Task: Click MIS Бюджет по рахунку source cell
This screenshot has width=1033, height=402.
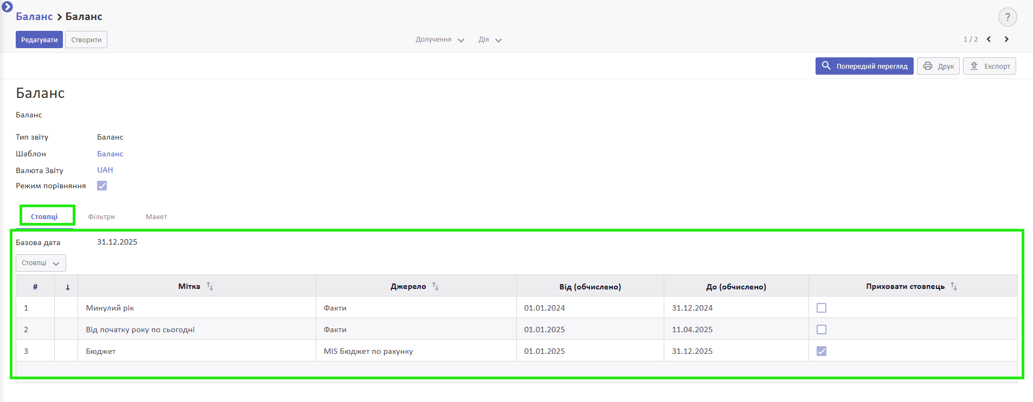Action: coord(416,351)
